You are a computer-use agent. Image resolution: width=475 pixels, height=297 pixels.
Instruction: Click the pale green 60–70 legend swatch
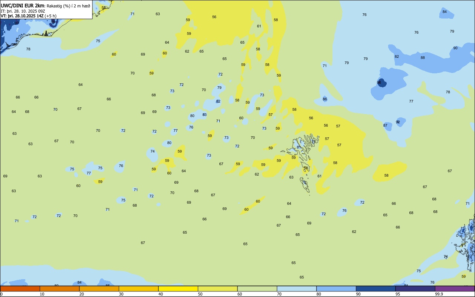[257, 288]
